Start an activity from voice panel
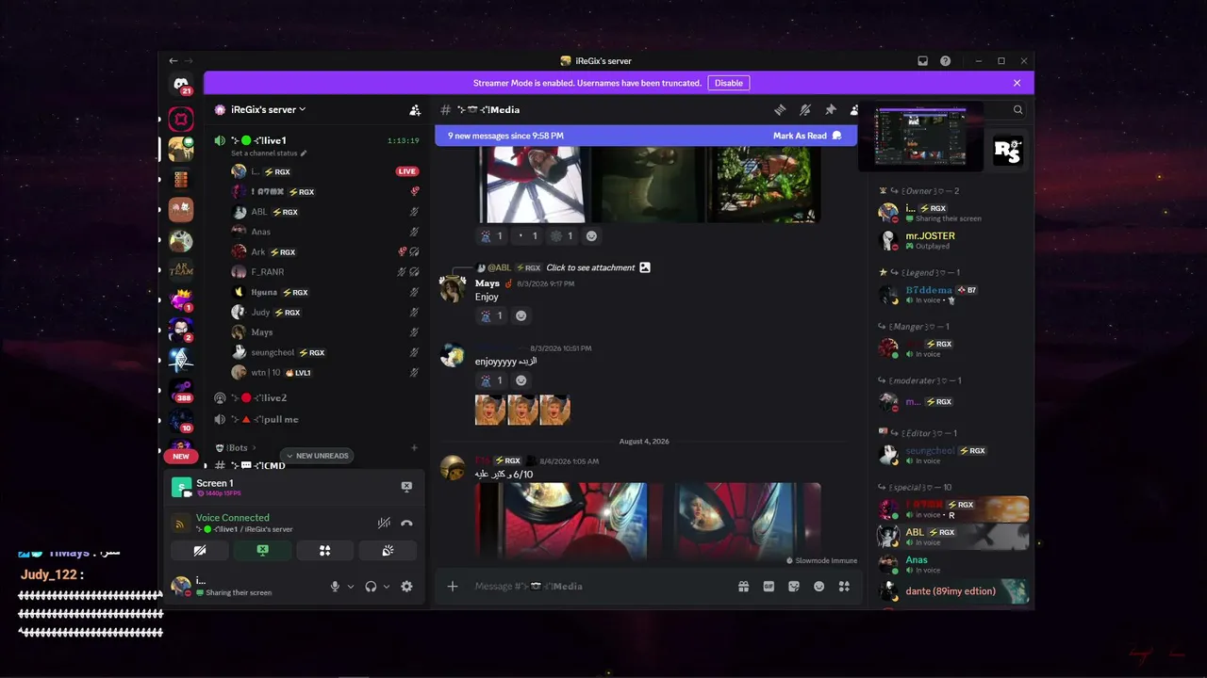 [x=324, y=550]
